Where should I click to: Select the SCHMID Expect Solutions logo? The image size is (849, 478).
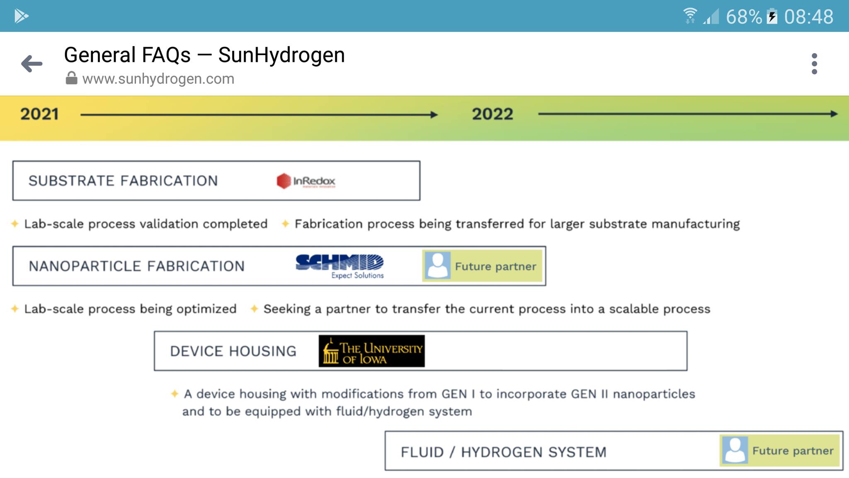340,266
